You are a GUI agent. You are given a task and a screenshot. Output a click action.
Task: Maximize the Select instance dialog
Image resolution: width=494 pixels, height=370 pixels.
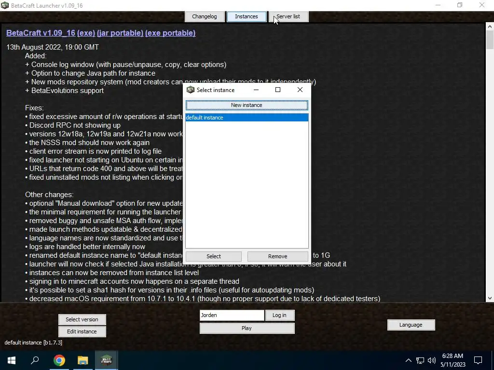click(x=278, y=90)
